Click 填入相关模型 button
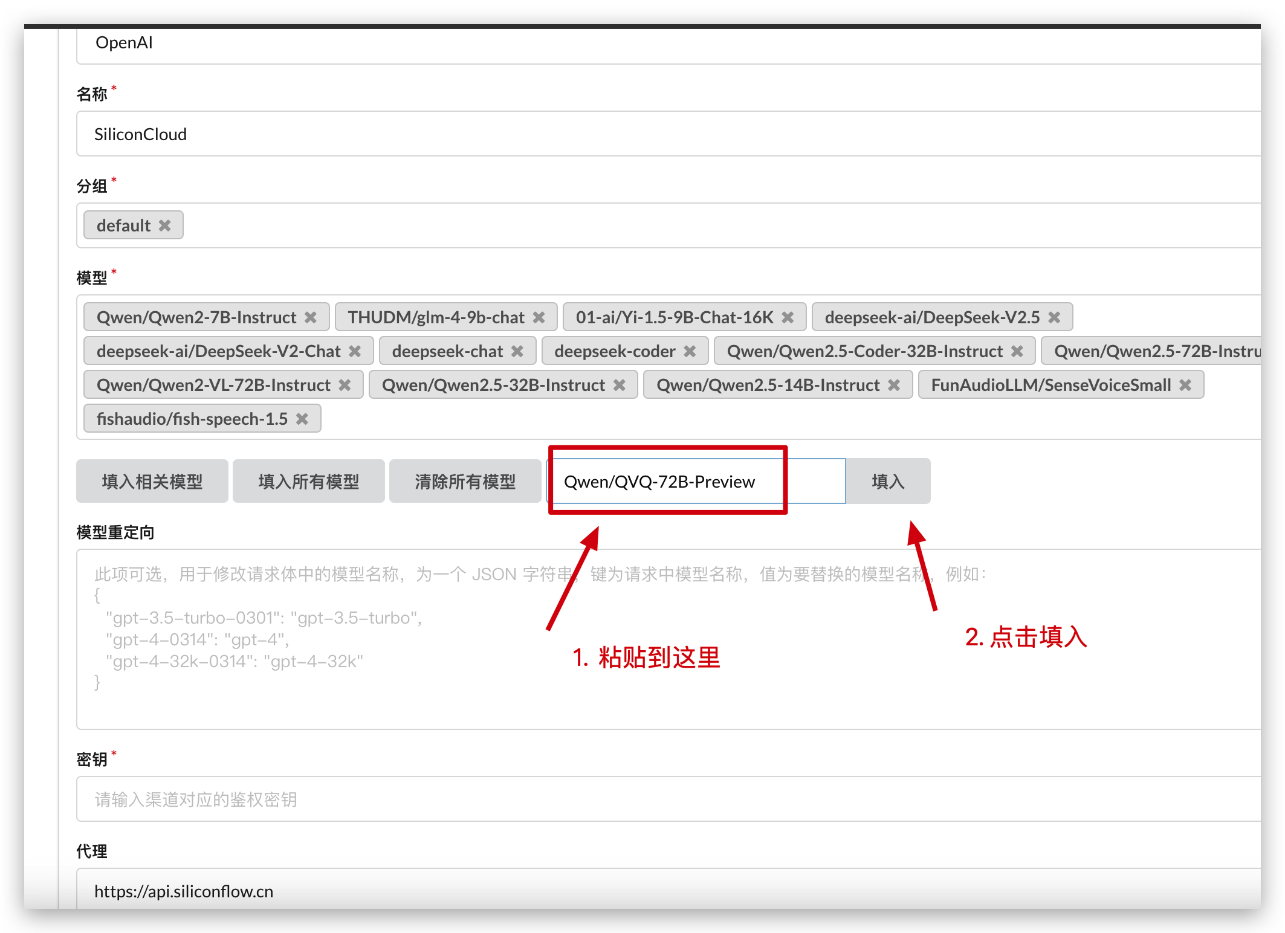Image resolution: width=1285 pixels, height=933 pixels. click(152, 481)
